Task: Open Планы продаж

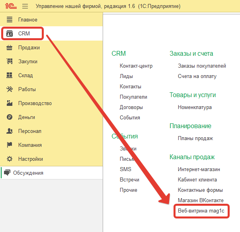Action: (195, 138)
